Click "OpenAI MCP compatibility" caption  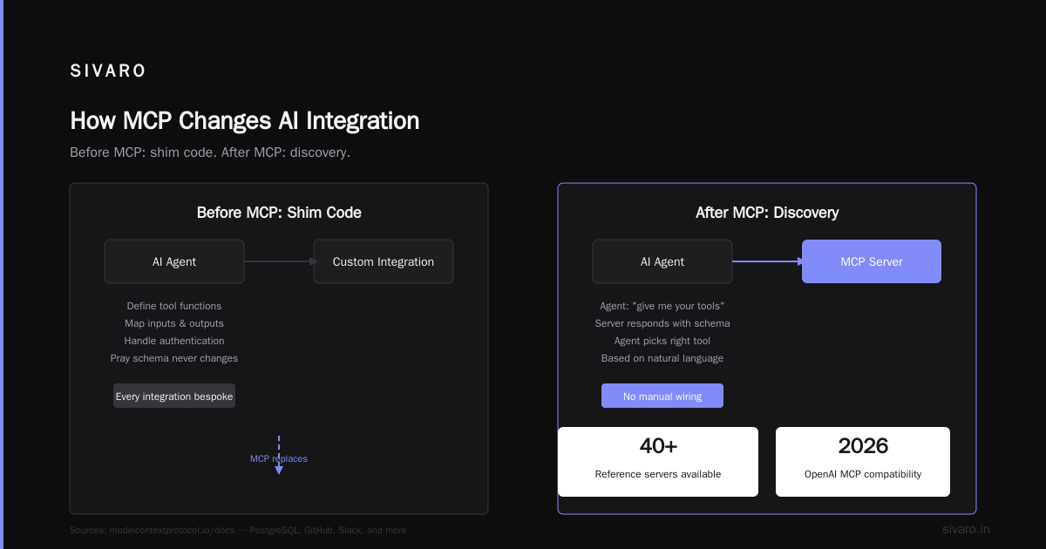click(x=863, y=475)
